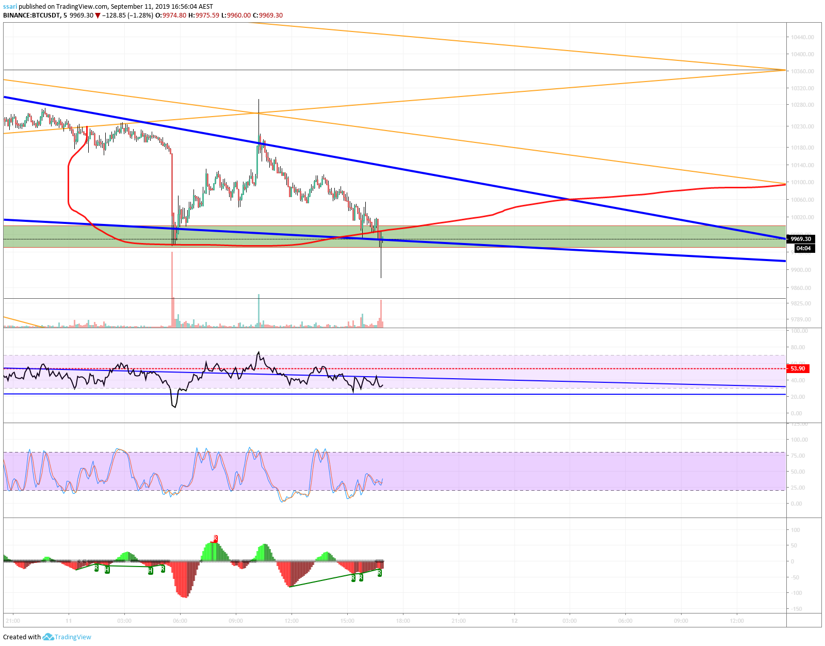Click the 10360.00 price axis label
The height and width of the screenshot is (646, 825).
802,71
